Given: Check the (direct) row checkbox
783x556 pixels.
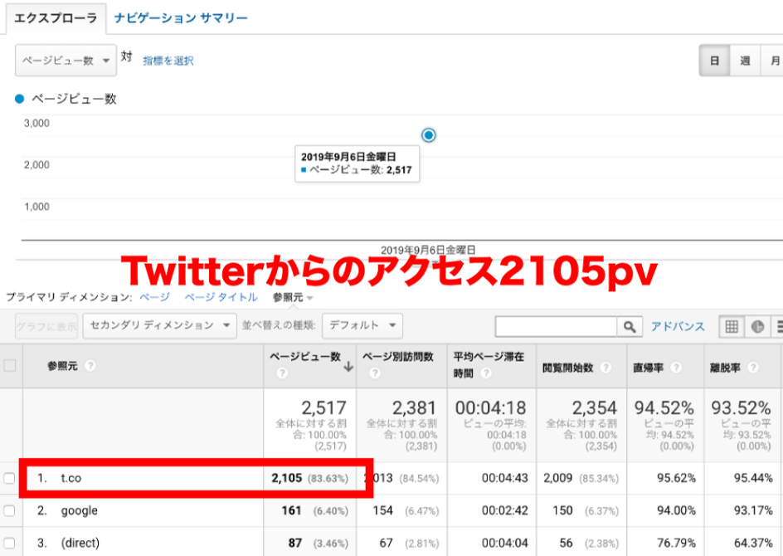Looking at the screenshot, I should pos(9,543).
